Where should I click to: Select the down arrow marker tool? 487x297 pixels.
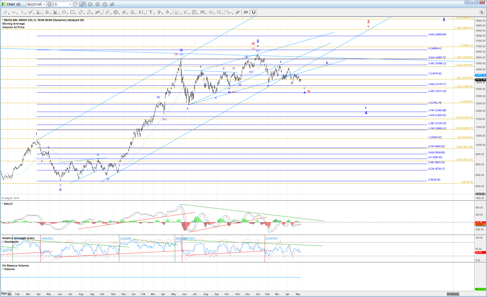click(x=167, y=12)
